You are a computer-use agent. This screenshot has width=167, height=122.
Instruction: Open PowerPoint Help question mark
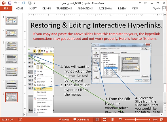140,3
